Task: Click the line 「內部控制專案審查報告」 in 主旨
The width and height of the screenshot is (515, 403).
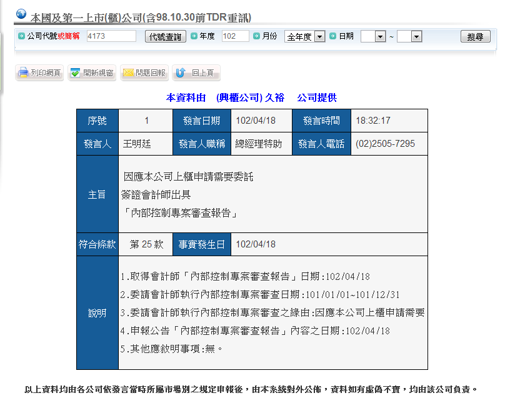Action: tap(179, 213)
